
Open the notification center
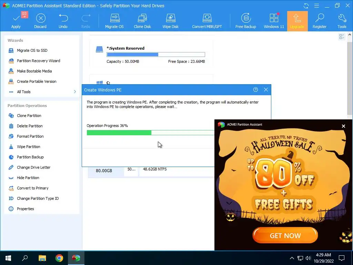(x=342, y=258)
